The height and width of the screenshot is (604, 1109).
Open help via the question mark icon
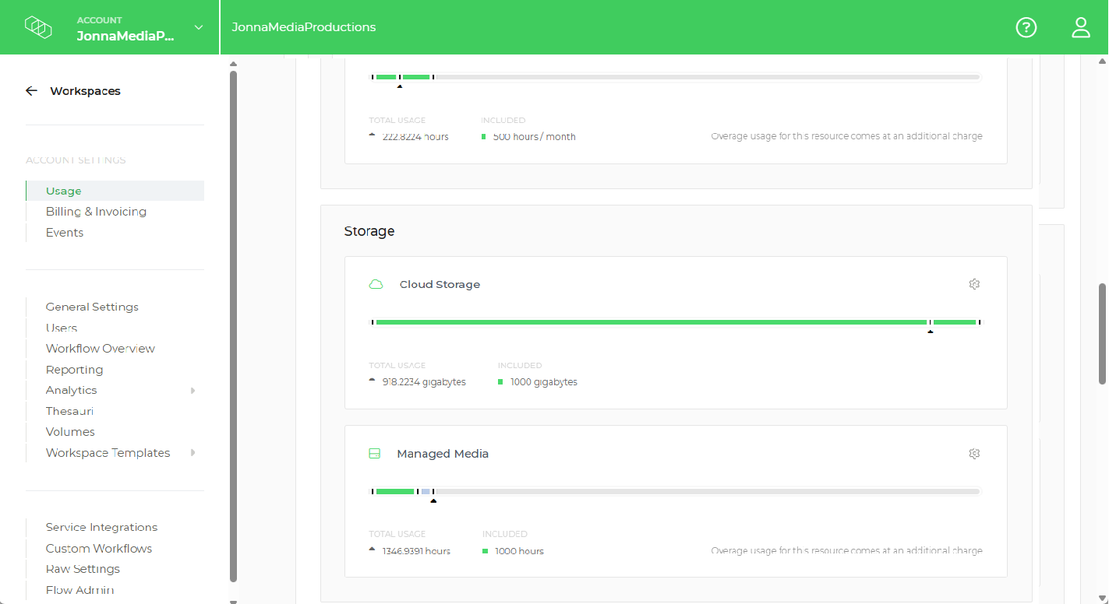1026,27
